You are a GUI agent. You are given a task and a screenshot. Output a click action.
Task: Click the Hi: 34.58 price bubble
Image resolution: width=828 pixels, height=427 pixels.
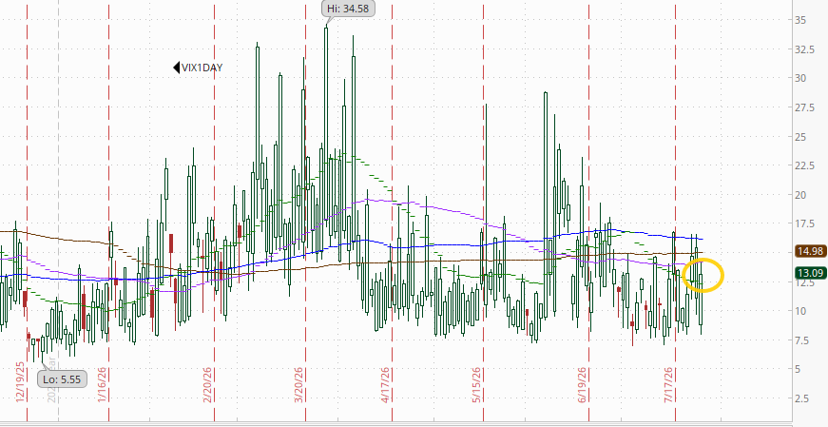coord(349,9)
